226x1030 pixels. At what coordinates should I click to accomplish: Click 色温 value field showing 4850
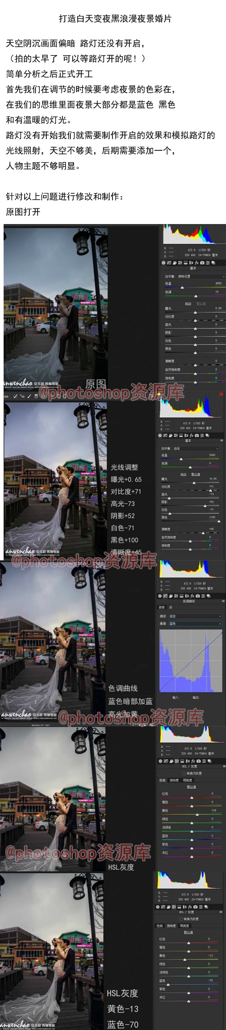click(x=218, y=283)
